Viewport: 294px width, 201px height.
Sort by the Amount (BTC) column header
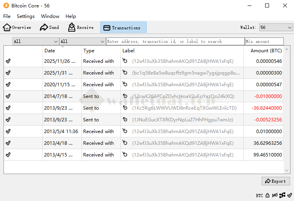(x=266, y=51)
